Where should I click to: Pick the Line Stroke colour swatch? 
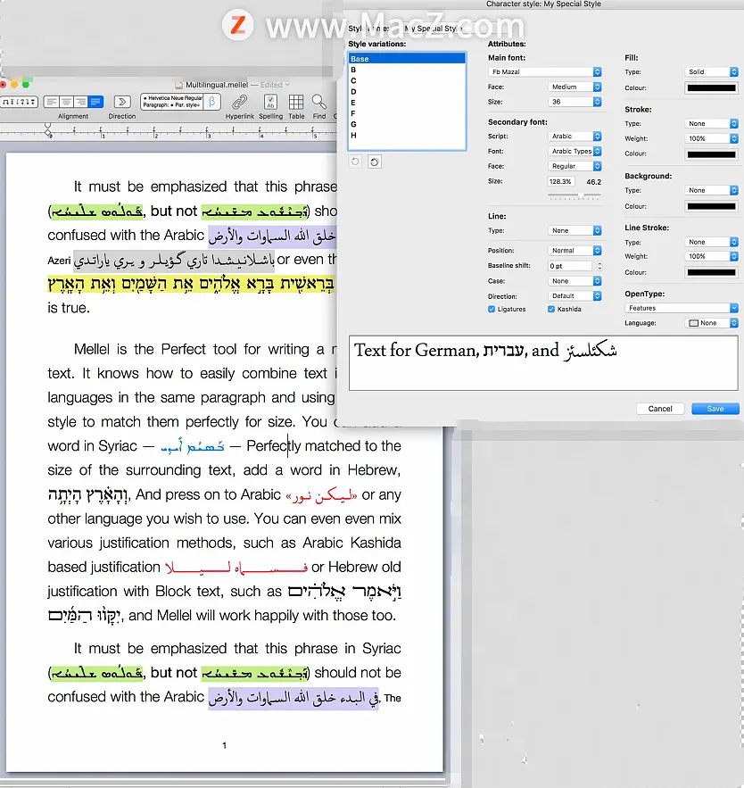coord(711,272)
